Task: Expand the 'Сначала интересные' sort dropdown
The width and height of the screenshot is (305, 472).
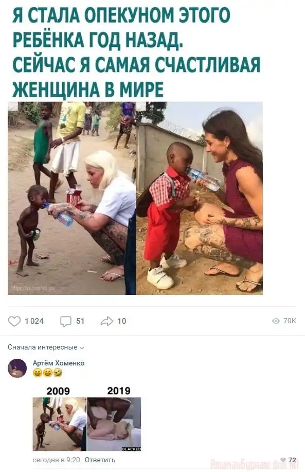Action: (46, 347)
